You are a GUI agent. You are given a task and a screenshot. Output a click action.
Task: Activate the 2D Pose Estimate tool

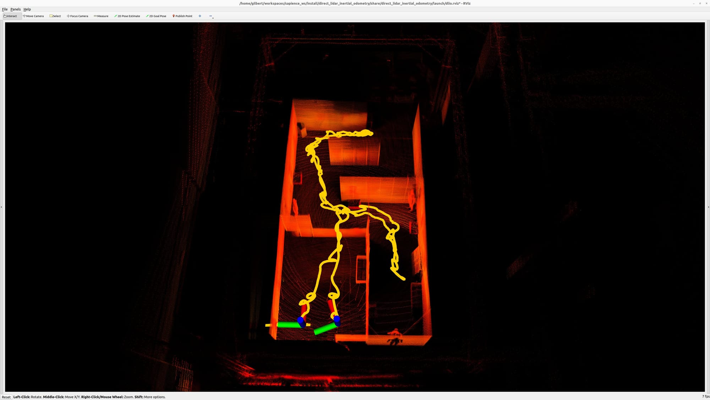[127, 16]
